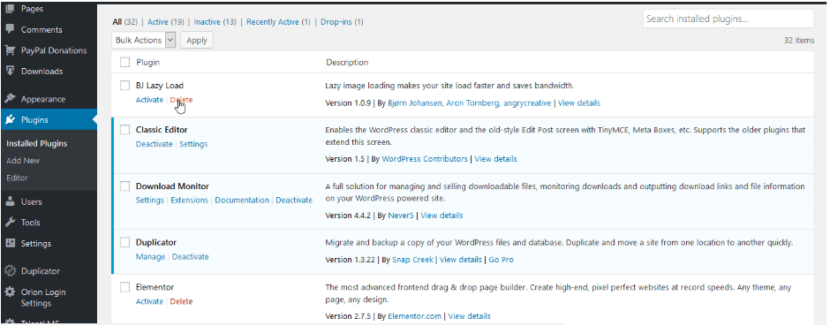This screenshot has height=326, width=830.
Task: Open Never5 author link
Action: [401, 216]
